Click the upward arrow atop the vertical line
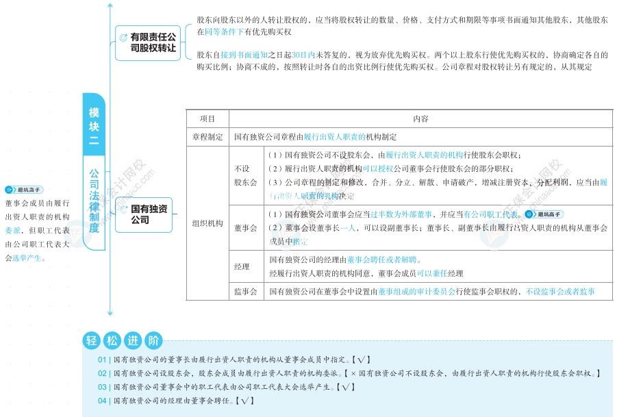This screenshot has width=617, height=417. coord(110,5)
